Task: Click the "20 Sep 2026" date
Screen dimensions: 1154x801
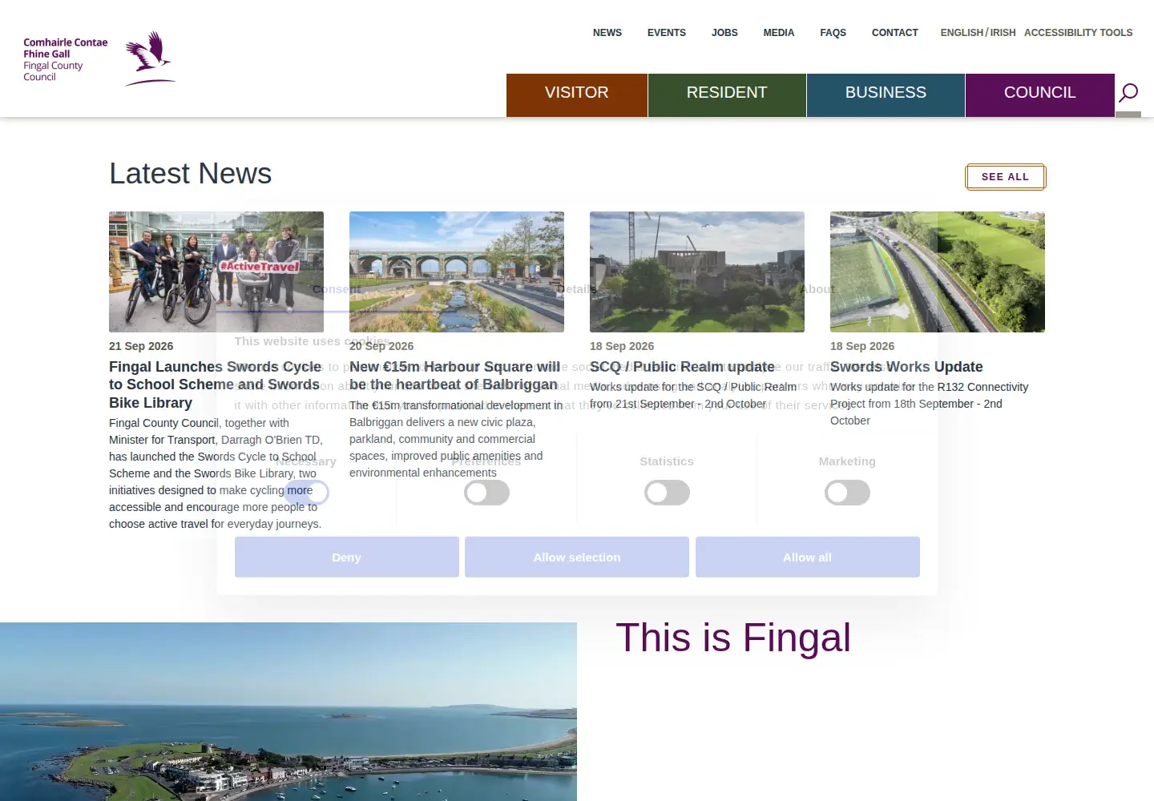Action: pos(381,346)
